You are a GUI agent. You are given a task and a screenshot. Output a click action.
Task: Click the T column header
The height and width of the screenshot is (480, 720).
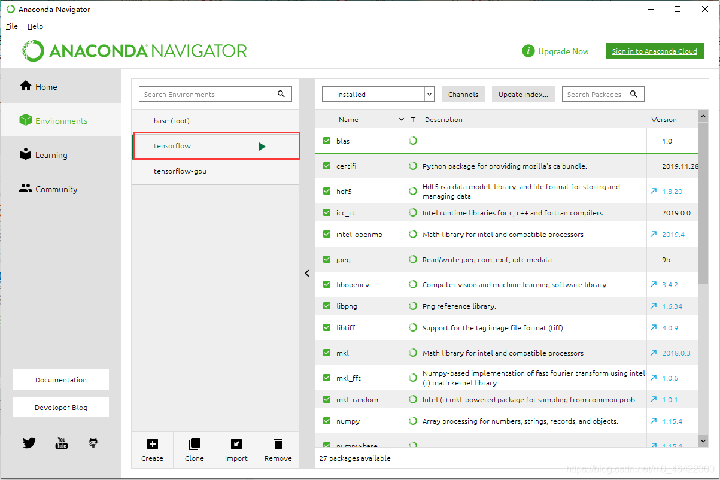pos(413,120)
